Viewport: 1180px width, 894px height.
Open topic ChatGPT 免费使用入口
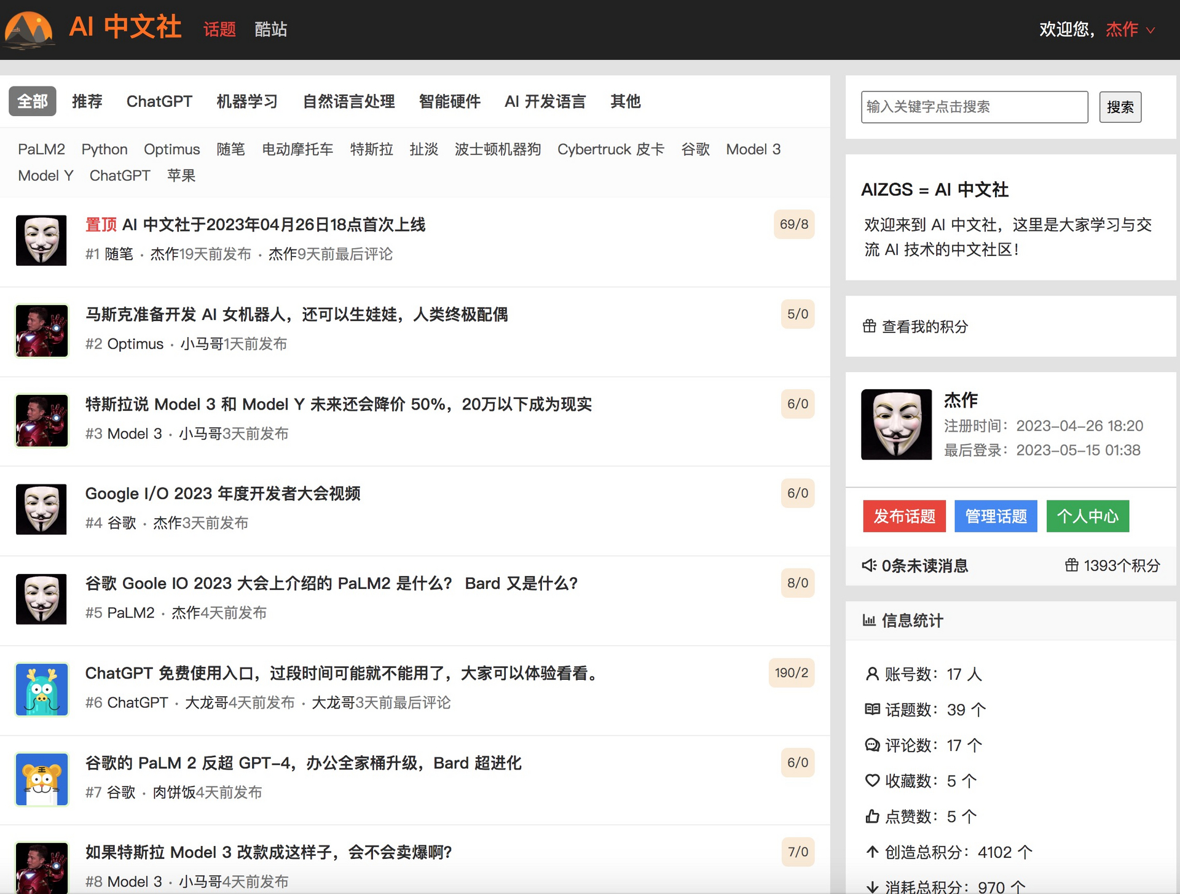[342, 673]
